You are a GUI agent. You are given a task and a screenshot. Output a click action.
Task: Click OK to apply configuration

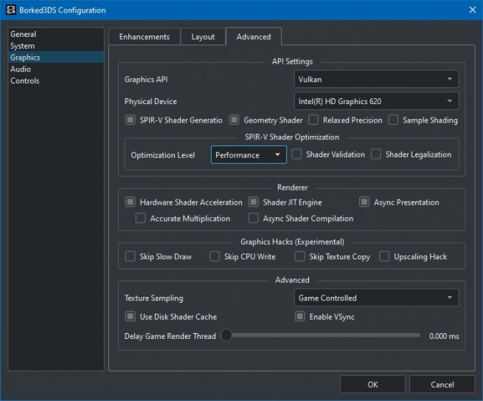click(372, 385)
